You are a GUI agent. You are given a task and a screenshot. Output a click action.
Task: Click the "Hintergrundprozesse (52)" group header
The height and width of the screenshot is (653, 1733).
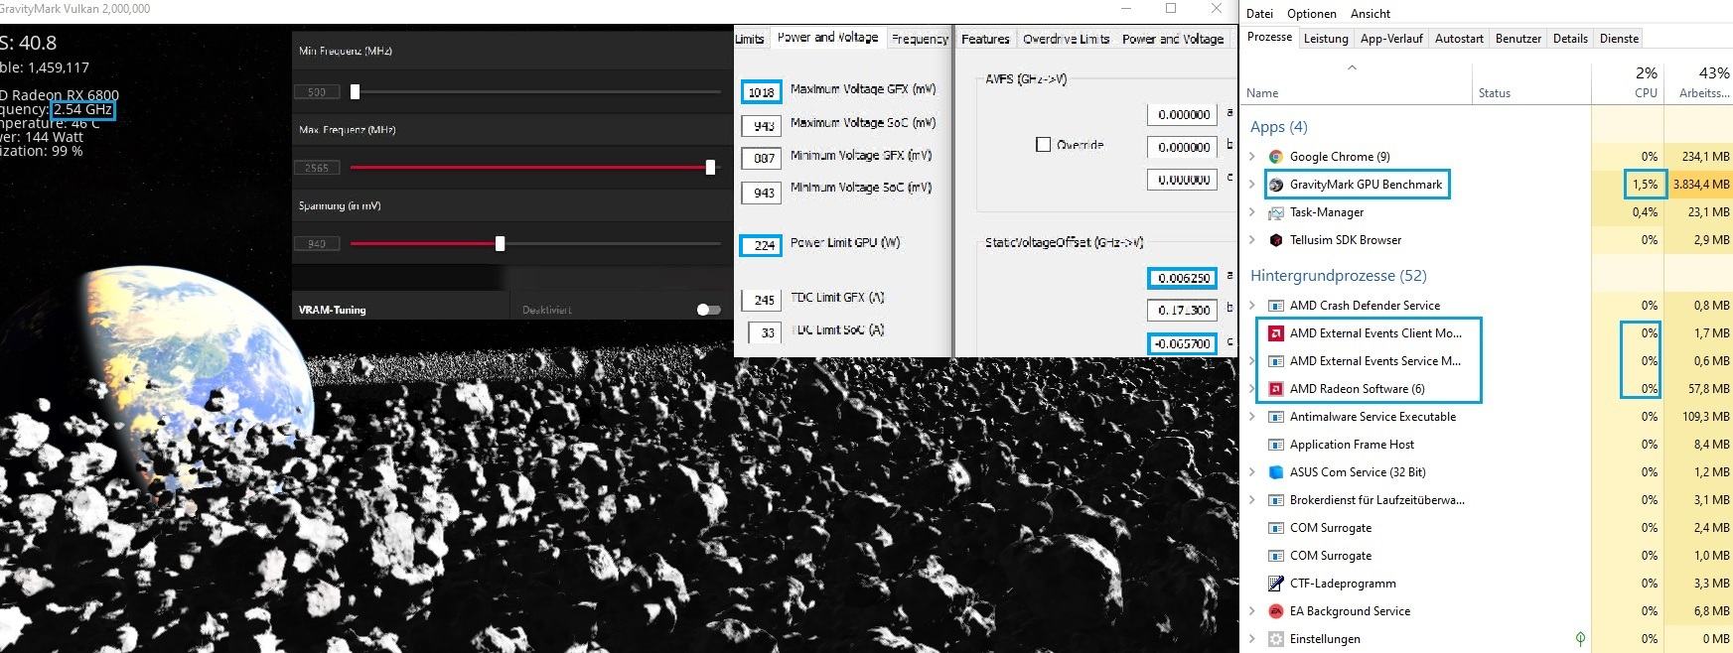[1339, 276]
